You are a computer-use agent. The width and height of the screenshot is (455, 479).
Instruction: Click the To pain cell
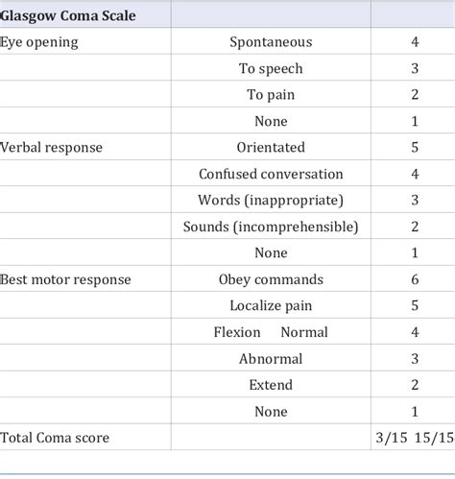pyautogui.click(x=271, y=95)
